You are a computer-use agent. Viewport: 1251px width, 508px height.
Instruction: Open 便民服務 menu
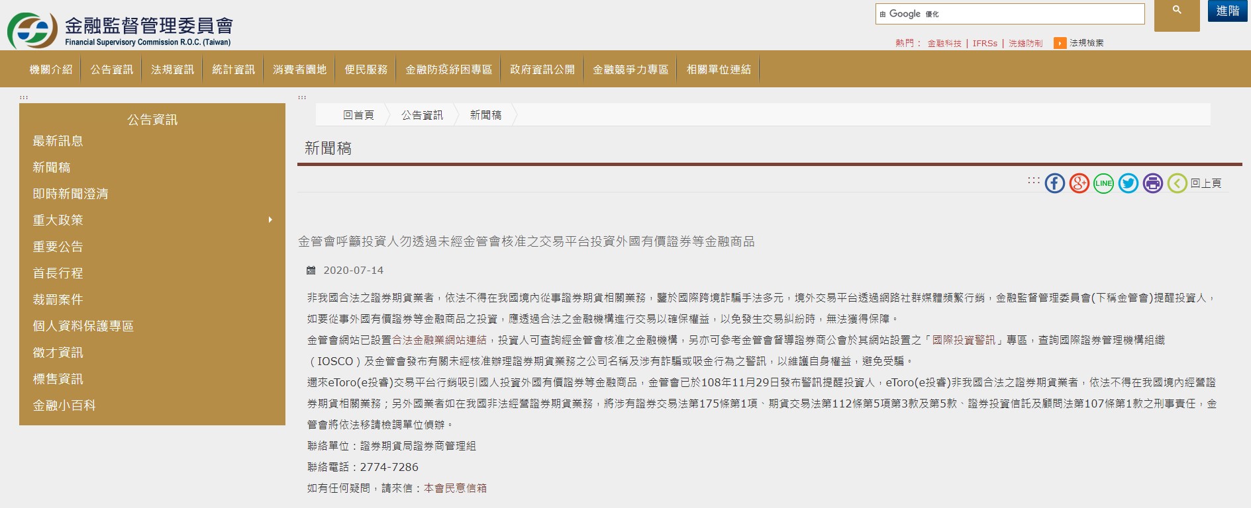tap(366, 69)
